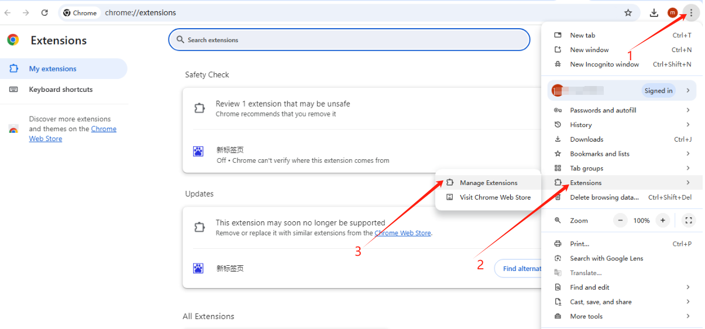Viewport: 705px width, 329px height.
Task: Click the Updates section heading
Action: (200, 194)
